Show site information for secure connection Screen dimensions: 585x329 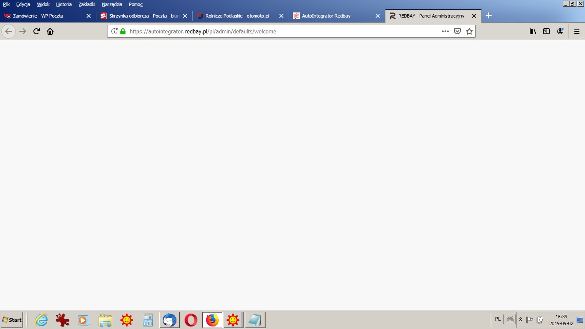click(114, 31)
